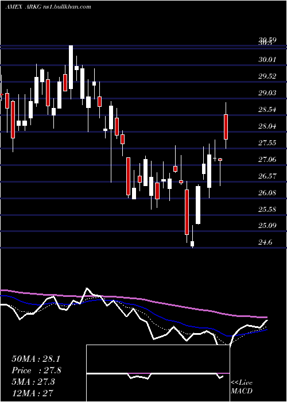287x402 pixels.
Task: Click the AMEX ARKG ticker title
Action: click(x=24, y=7)
